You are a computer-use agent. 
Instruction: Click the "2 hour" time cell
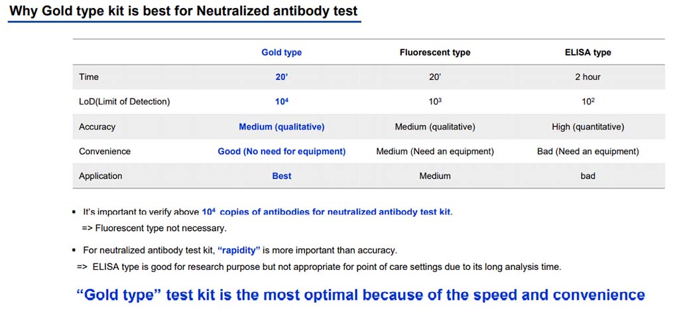[x=588, y=77]
